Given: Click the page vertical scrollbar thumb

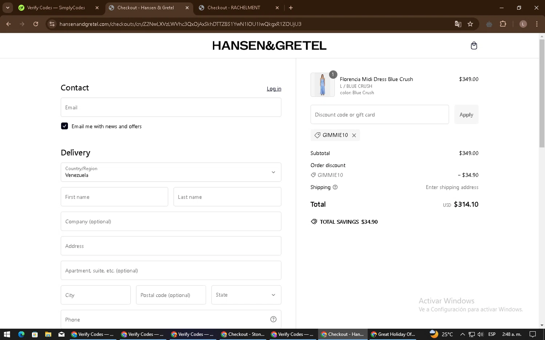Looking at the screenshot, I should tap(542, 94).
